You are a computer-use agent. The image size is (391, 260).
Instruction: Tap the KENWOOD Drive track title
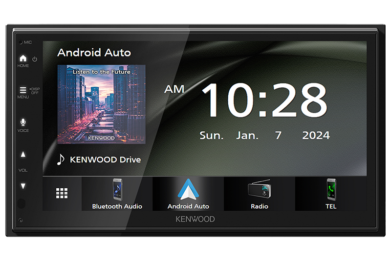[105, 160]
